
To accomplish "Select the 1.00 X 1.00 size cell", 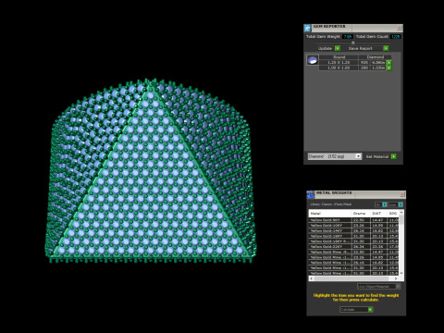I will pos(339,68).
